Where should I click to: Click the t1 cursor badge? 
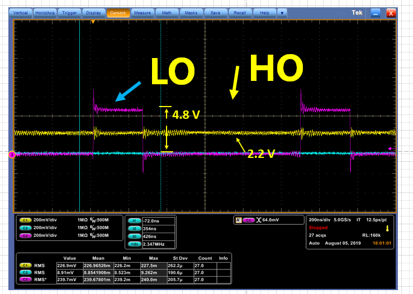tap(134, 221)
